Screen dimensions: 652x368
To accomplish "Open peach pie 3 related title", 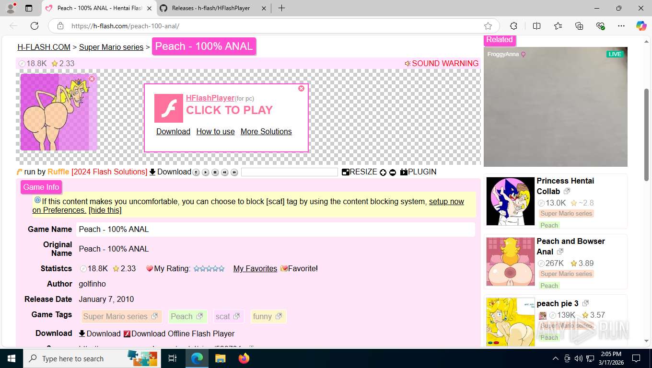I will coord(558,303).
